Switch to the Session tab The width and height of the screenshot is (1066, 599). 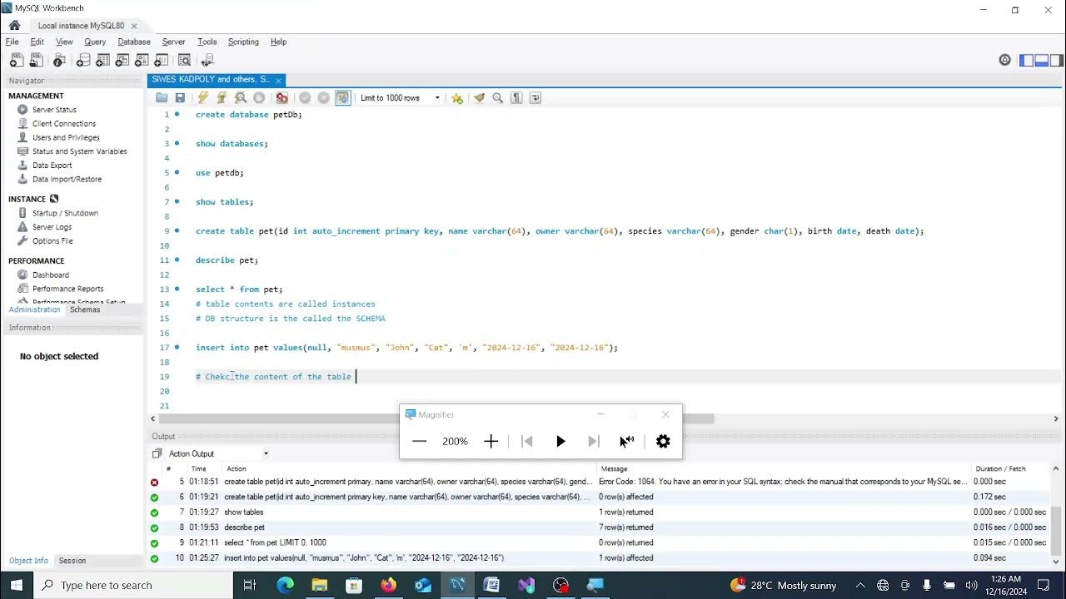click(x=72, y=561)
